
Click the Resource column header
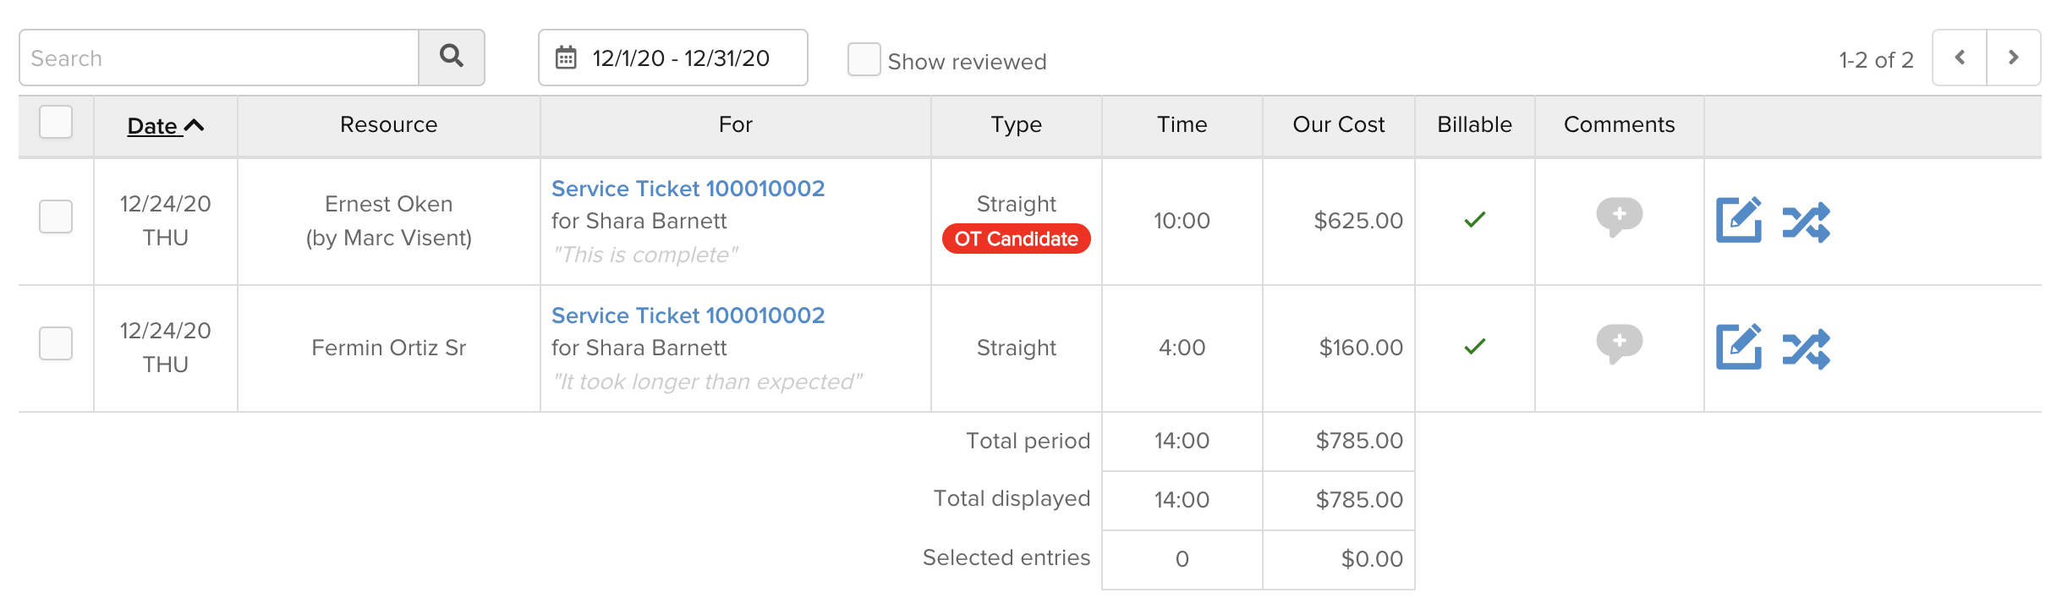[x=389, y=124]
